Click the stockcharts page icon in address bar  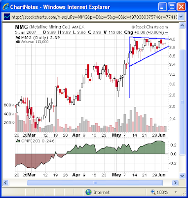pyautogui.click(x=7, y=17)
